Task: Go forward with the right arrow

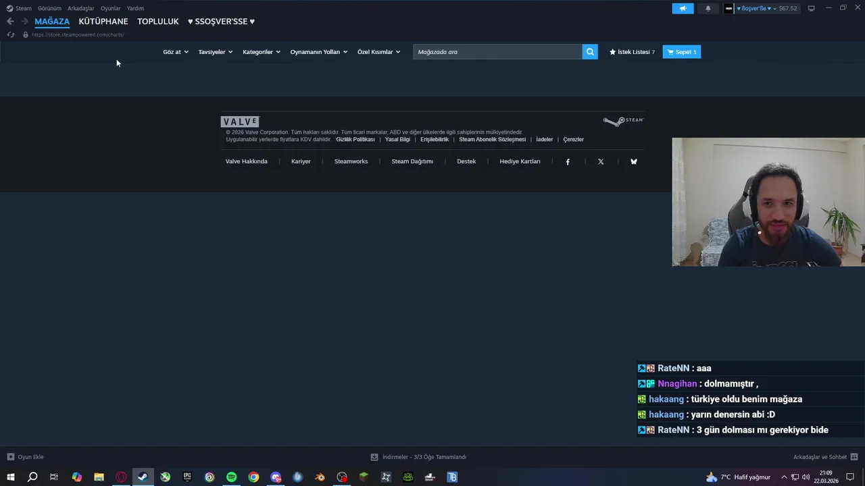Action: (24, 22)
